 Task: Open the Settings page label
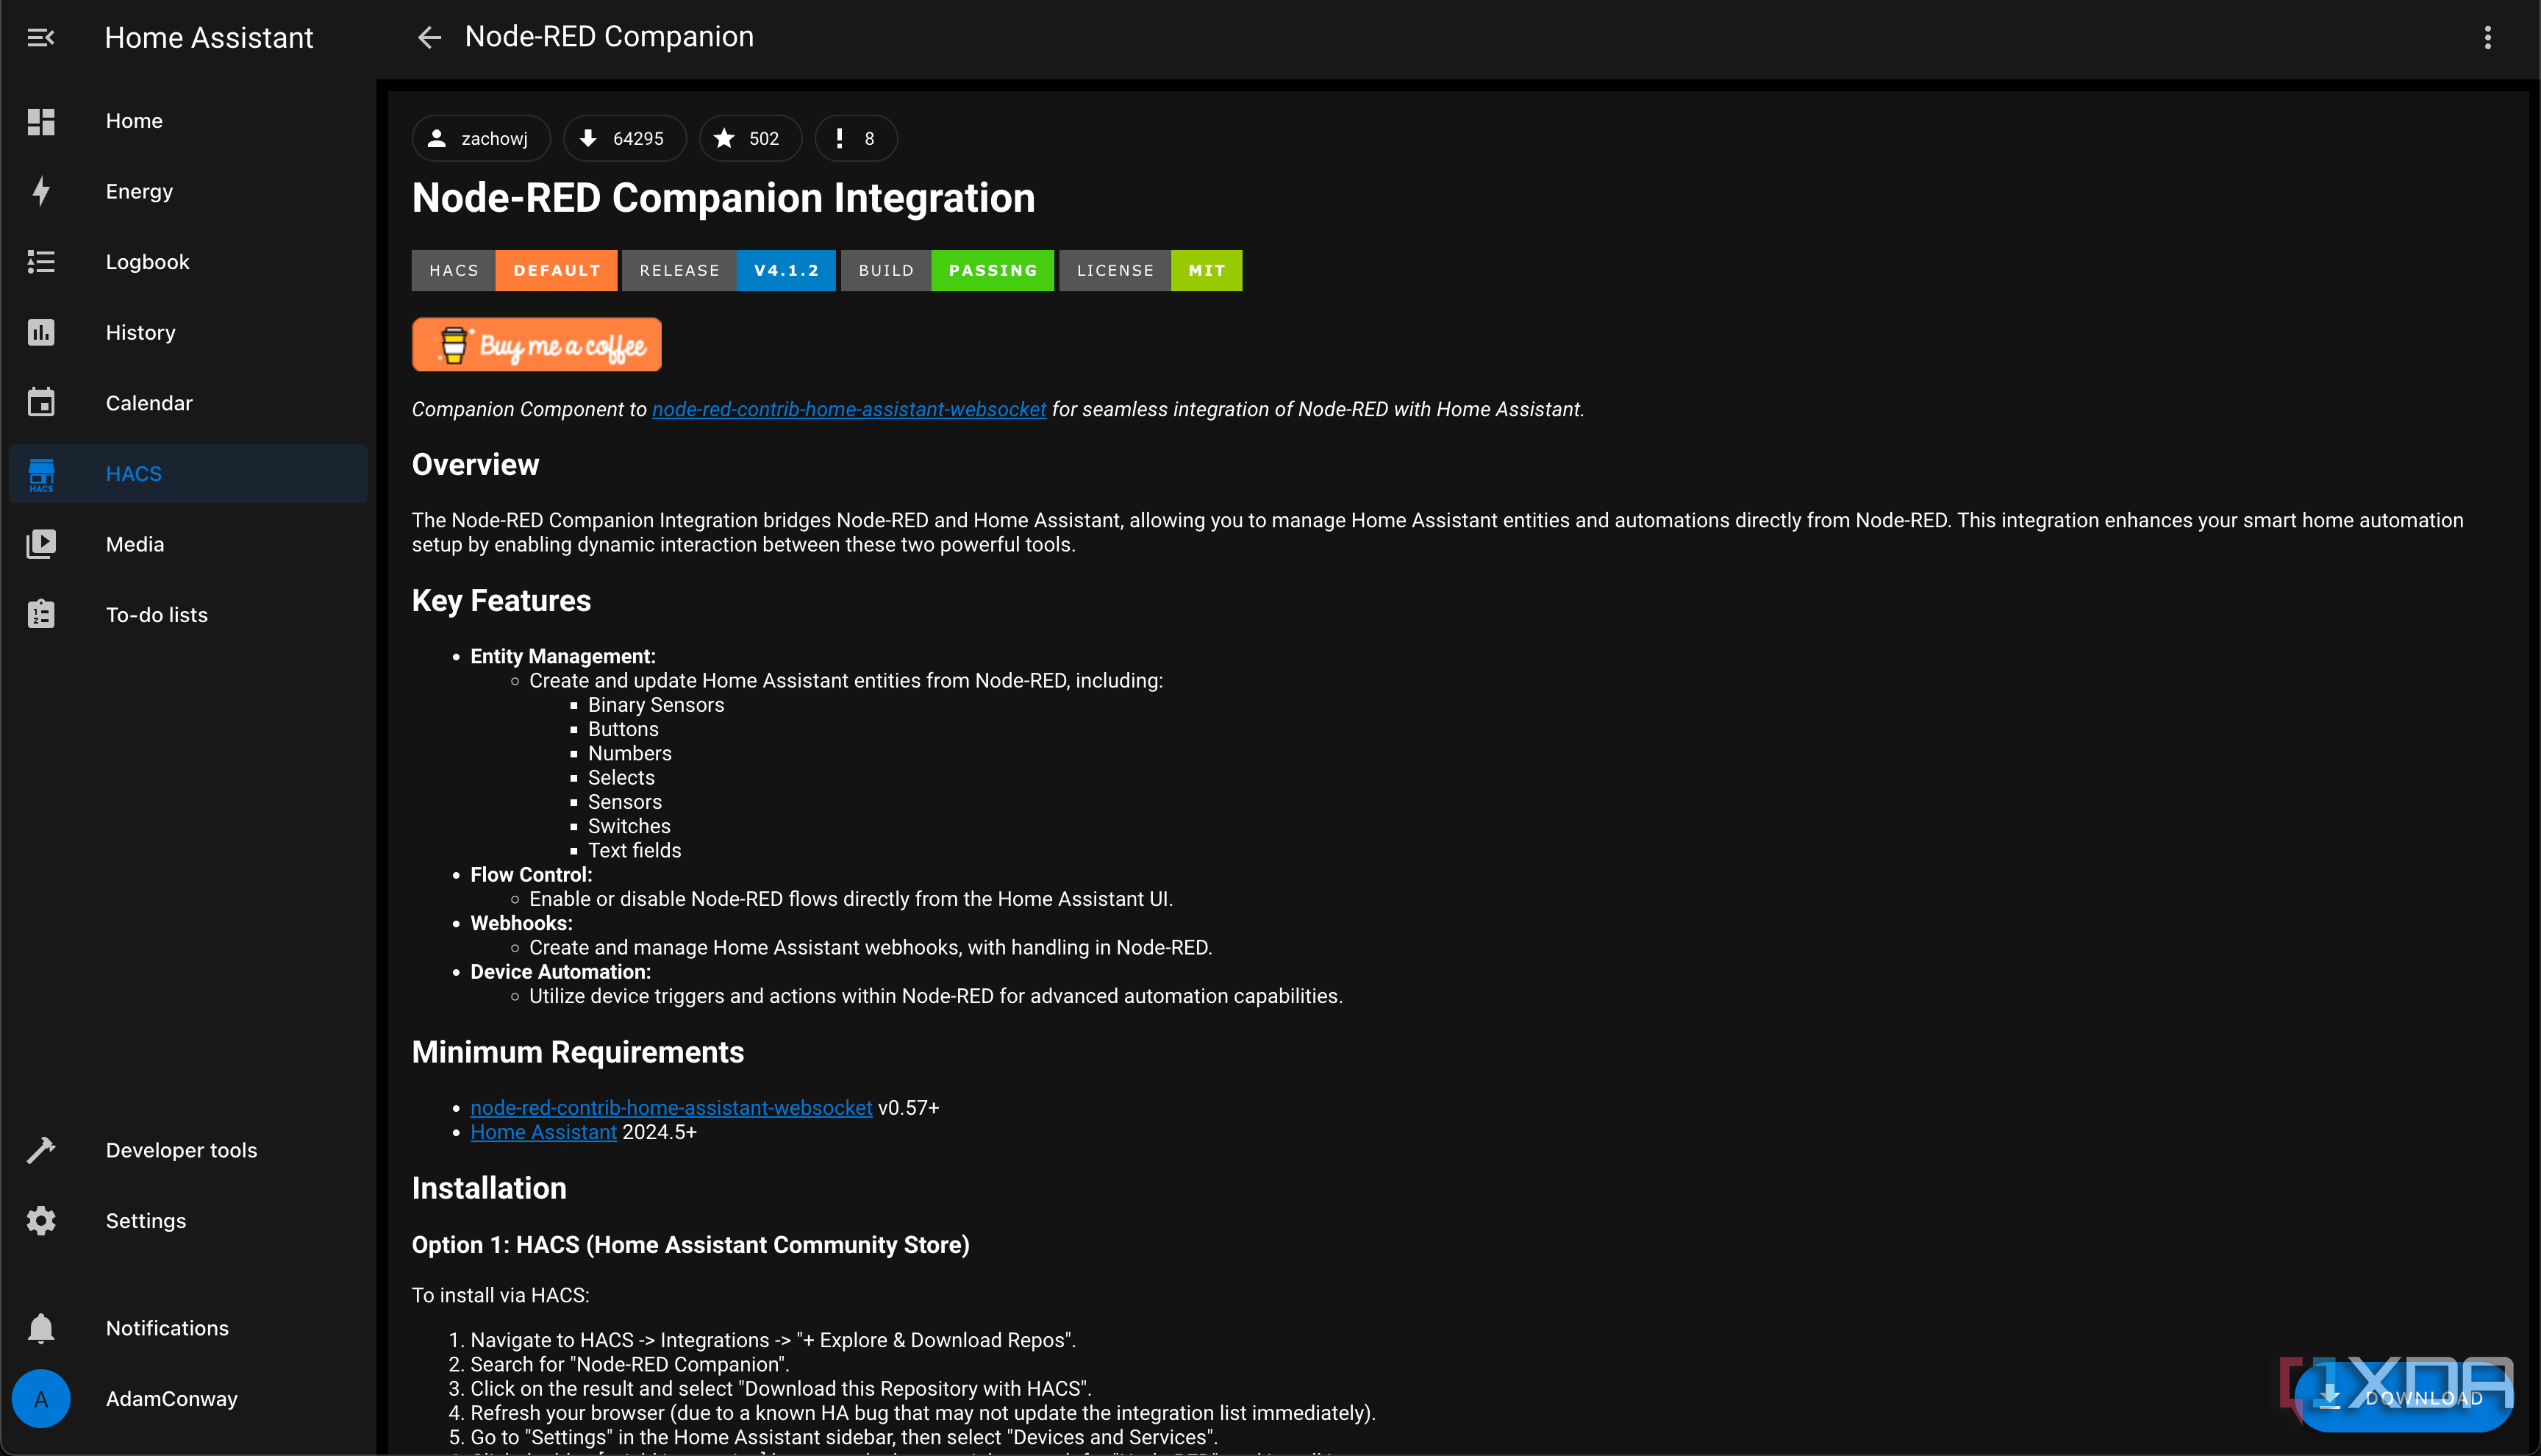pyautogui.click(x=146, y=1220)
